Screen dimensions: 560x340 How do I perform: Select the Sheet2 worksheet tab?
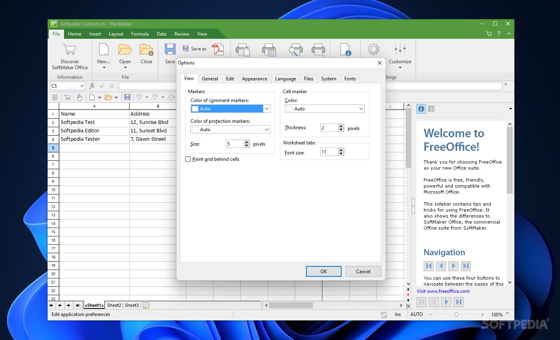[x=114, y=305]
